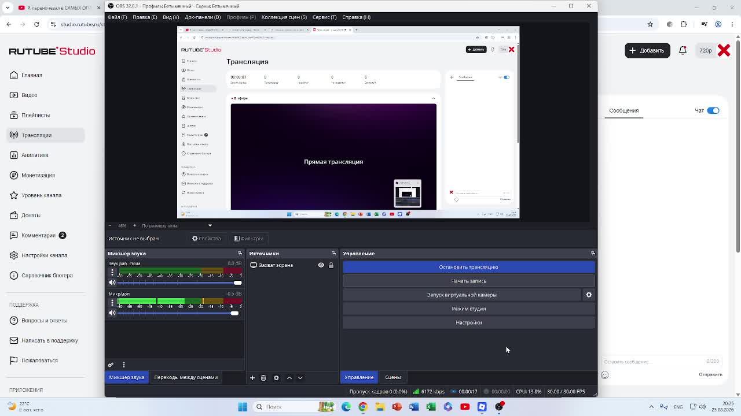
Task: Delete selected source with trash icon
Action: click(263, 378)
